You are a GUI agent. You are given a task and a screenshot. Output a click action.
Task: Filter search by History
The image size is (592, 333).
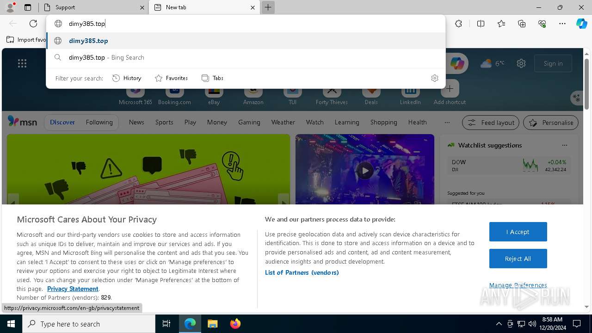click(127, 78)
